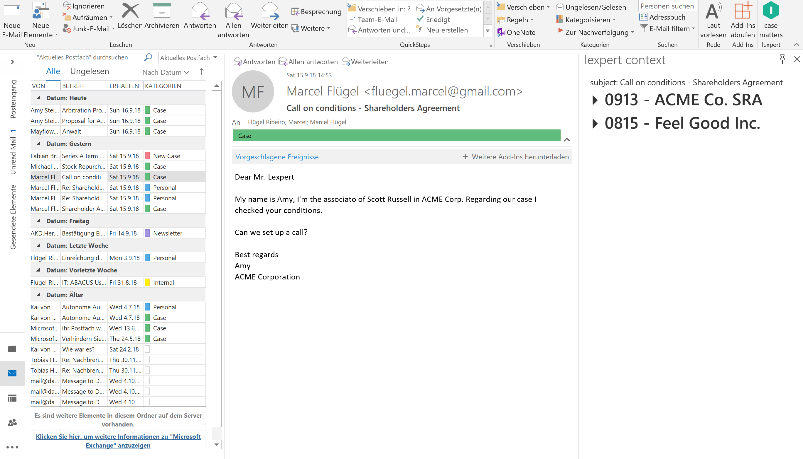Toggle sort order ascending arrow
The height and width of the screenshot is (459, 803).
[x=201, y=72]
